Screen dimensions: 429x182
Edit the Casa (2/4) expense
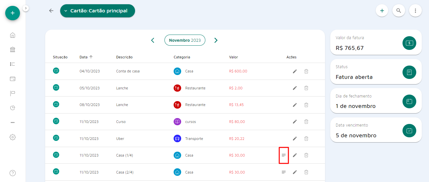(295, 172)
